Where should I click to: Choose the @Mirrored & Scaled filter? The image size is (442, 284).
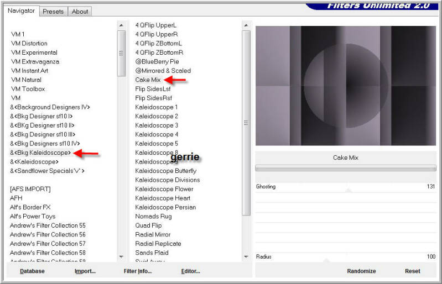click(163, 71)
